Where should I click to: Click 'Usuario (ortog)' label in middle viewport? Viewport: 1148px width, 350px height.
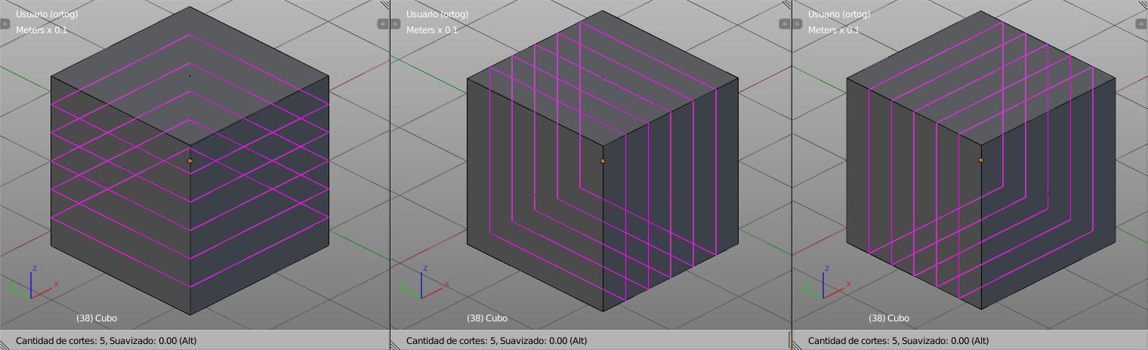437,14
